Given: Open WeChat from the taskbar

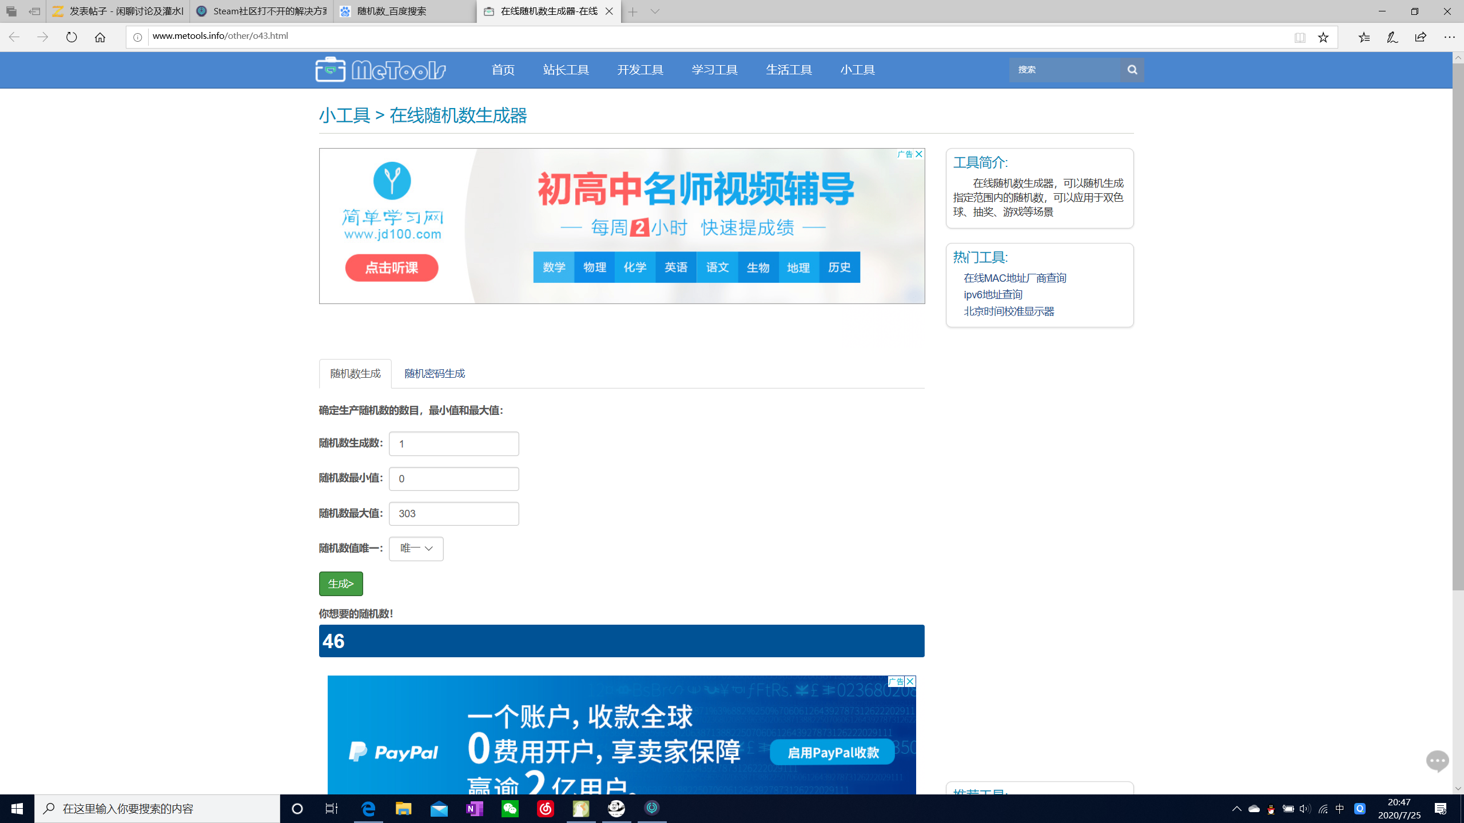Looking at the screenshot, I should [x=510, y=808].
